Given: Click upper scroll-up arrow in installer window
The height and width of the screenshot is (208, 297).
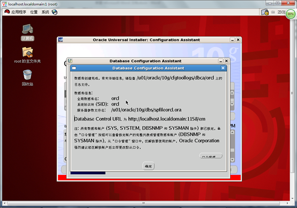Looking at the screenshot, I should click(x=232, y=93).
